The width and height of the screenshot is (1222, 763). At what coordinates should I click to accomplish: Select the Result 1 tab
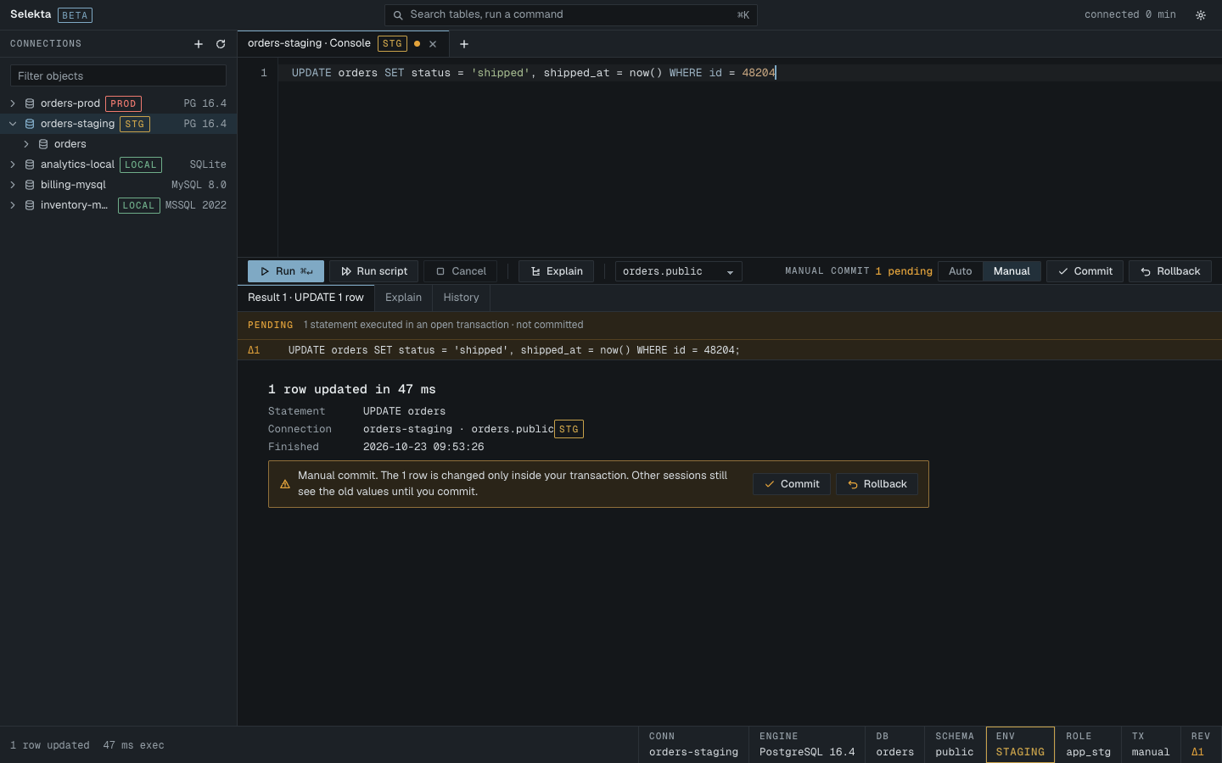(305, 298)
